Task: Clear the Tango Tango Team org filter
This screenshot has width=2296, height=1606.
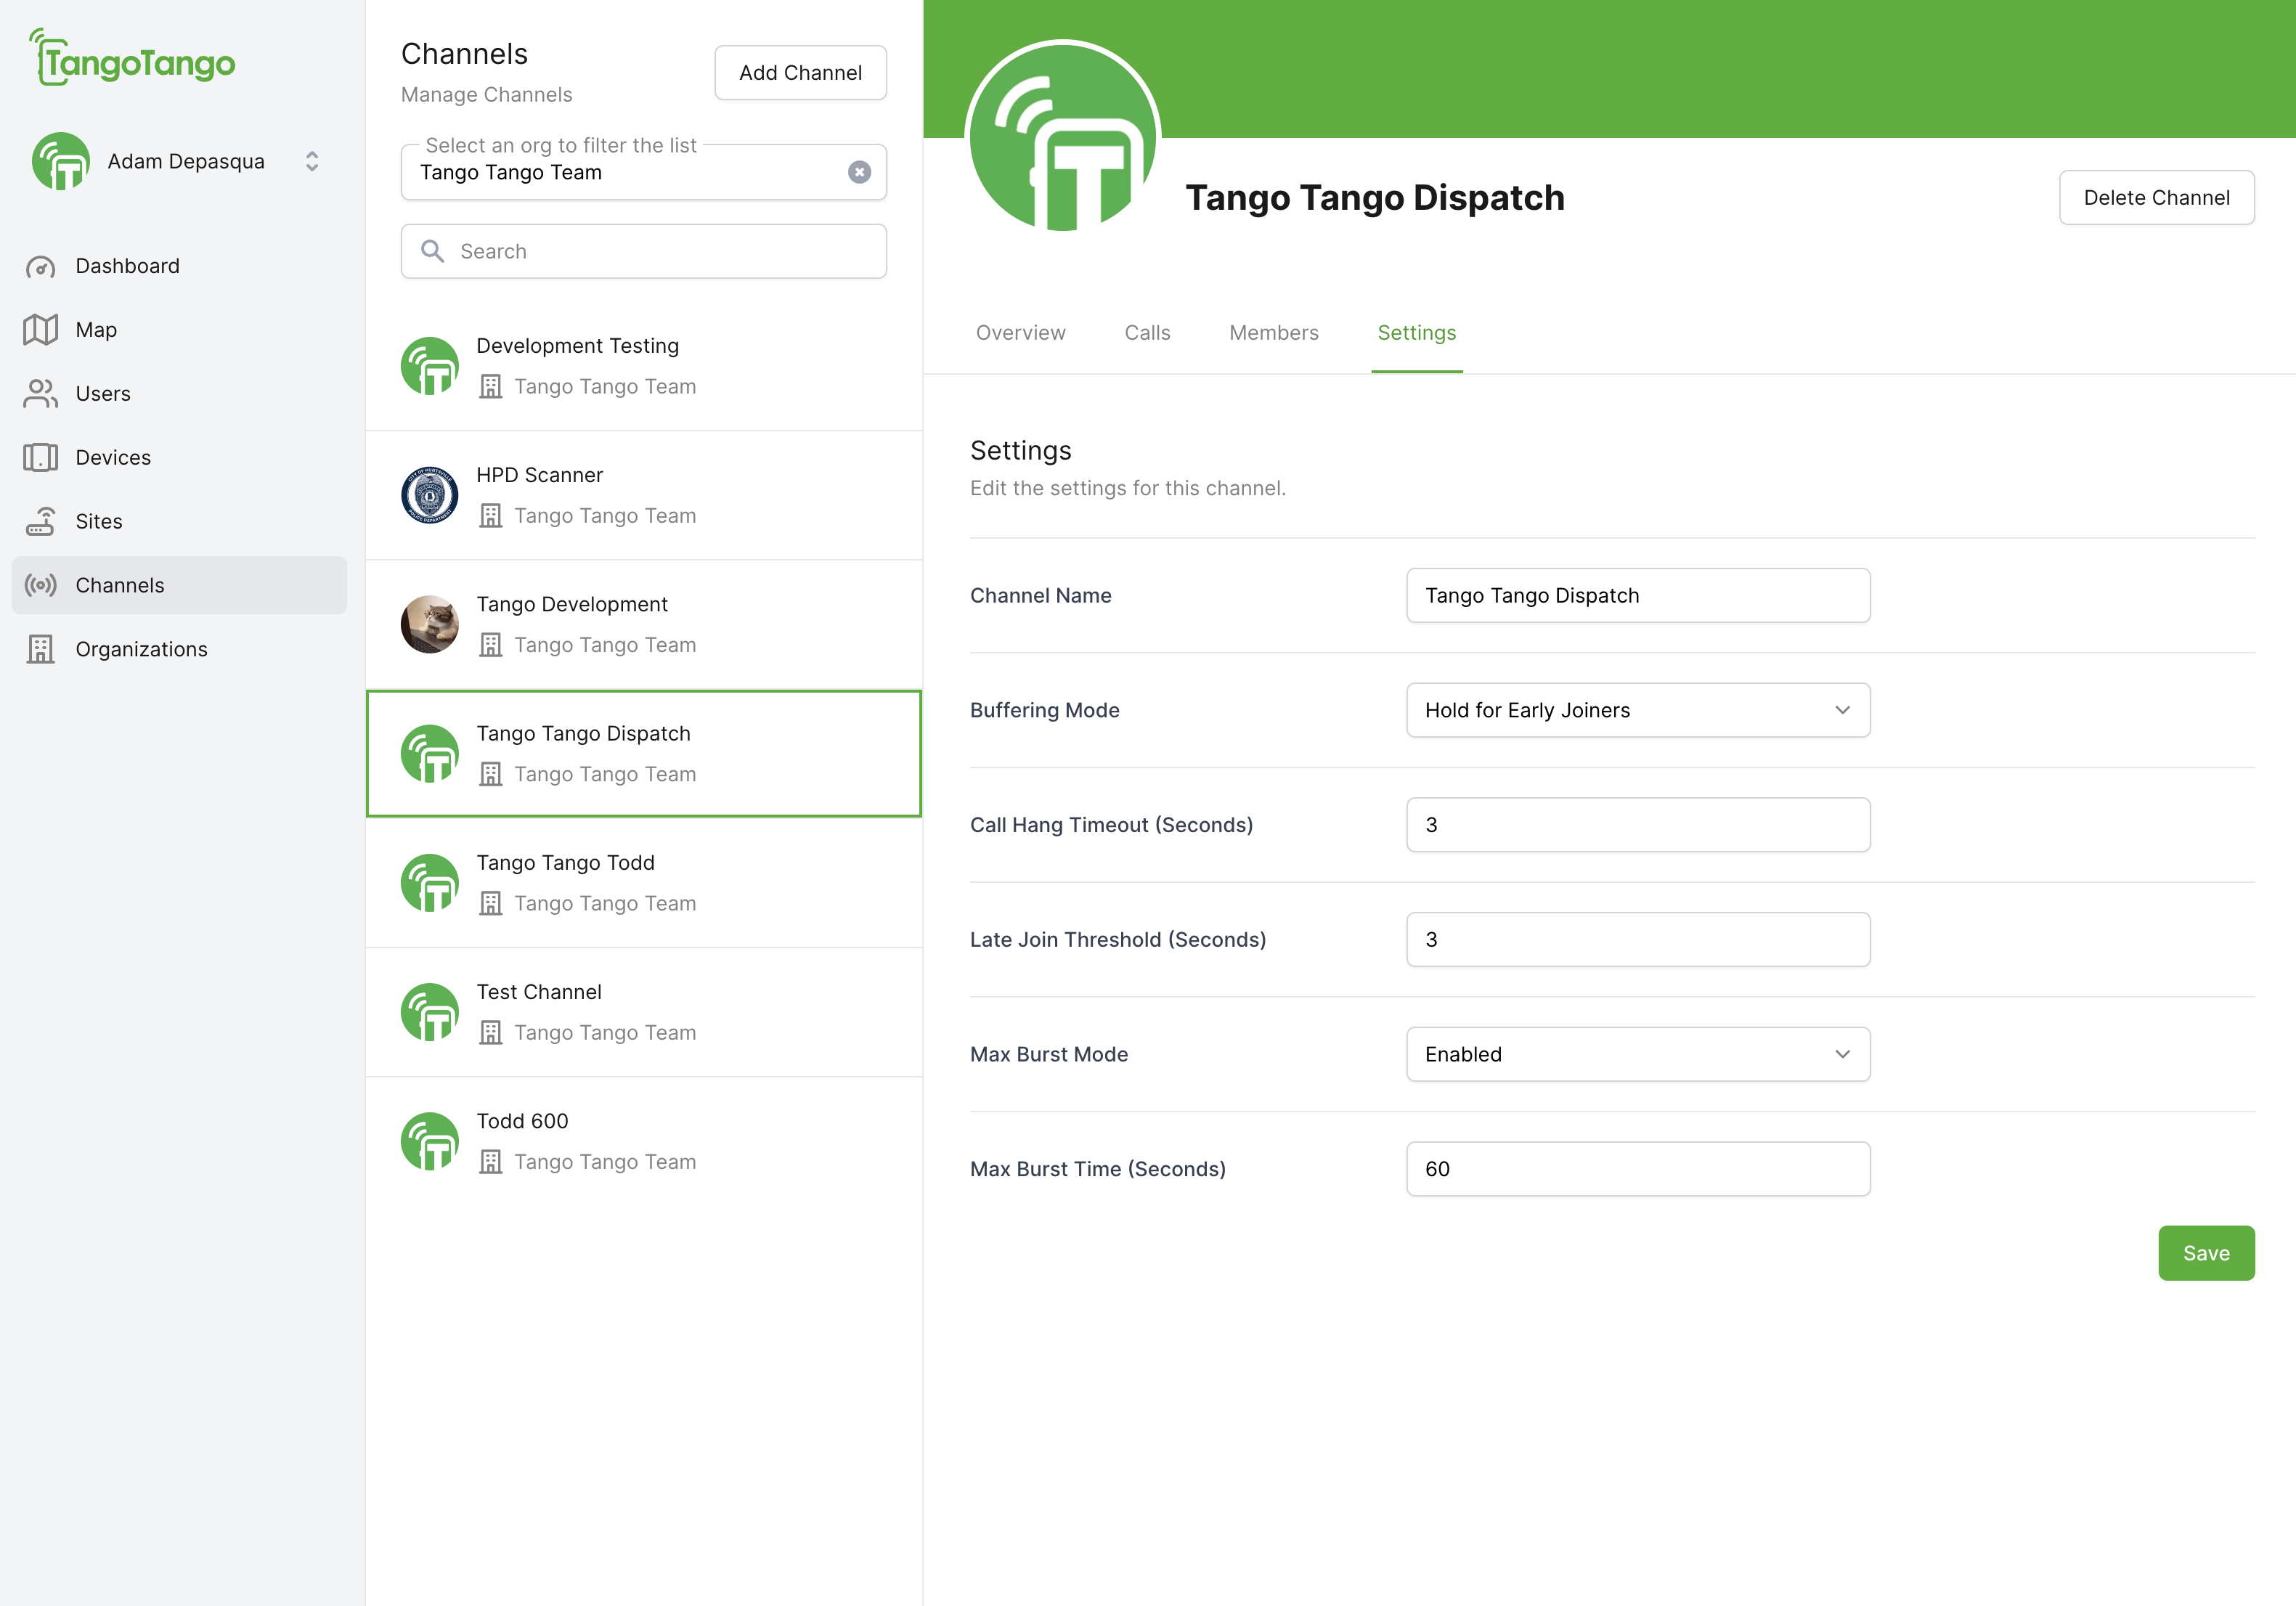Action: coord(859,172)
